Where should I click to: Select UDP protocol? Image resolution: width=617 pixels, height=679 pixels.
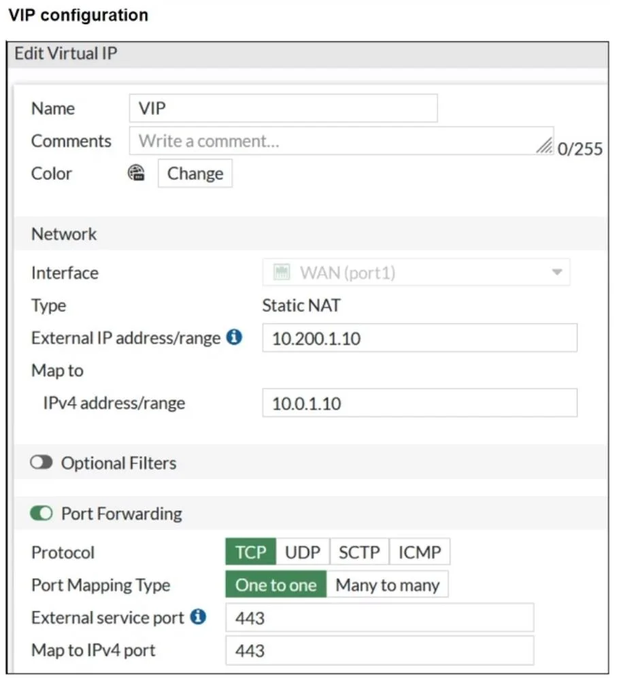coord(303,552)
